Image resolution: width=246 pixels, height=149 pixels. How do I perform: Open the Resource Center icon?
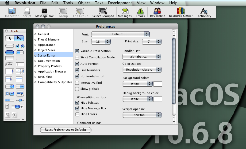[x=181, y=12]
